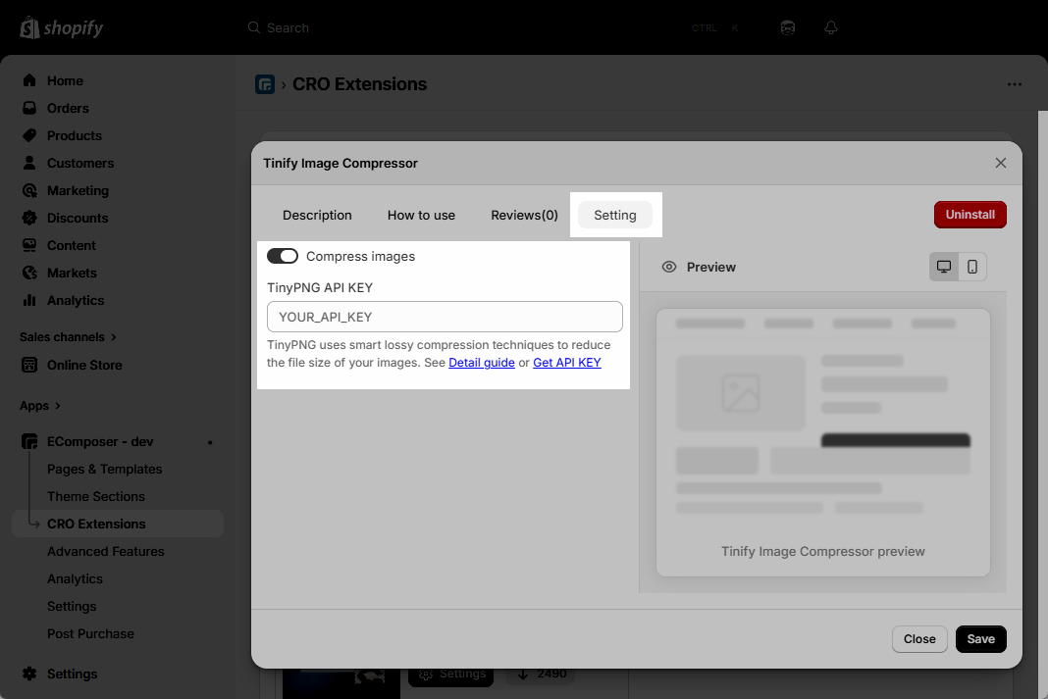1048x699 pixels.
Task: Open the Customers person icon
Action: pyautogui.click(x=29, y=163)
